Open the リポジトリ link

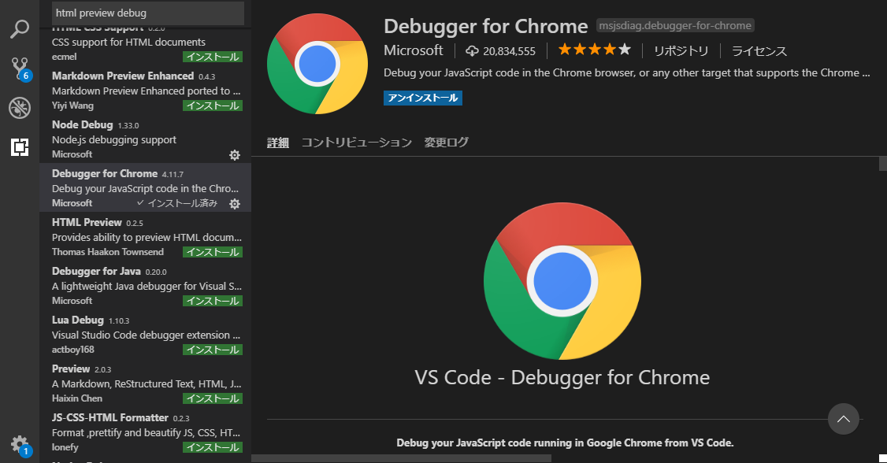coord(681,51)
